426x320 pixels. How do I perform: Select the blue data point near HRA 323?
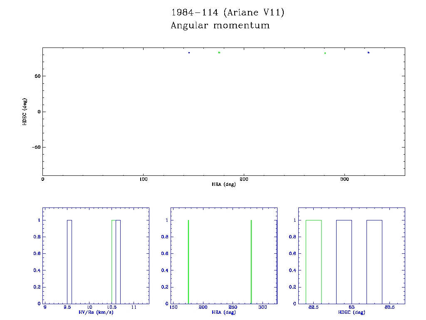tap(369, 52)
